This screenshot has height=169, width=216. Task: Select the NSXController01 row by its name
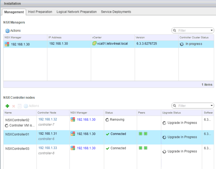coord(17,134)
